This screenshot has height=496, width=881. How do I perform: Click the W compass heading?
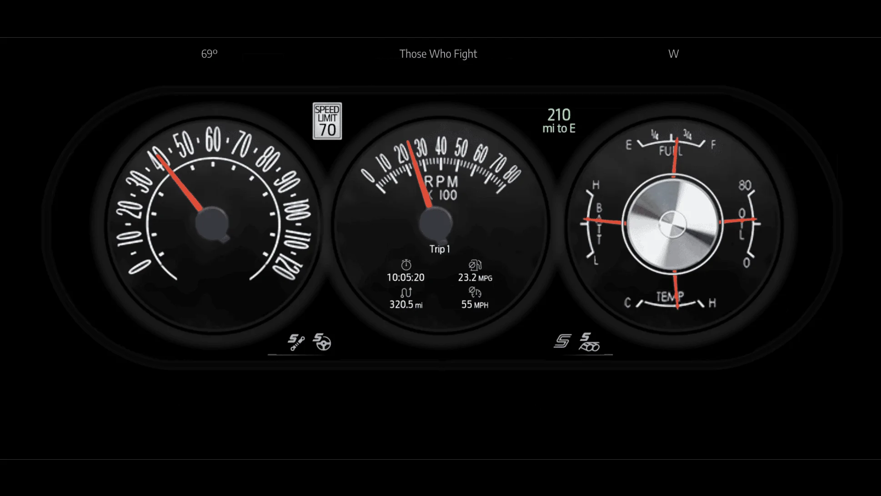[673, 54]
